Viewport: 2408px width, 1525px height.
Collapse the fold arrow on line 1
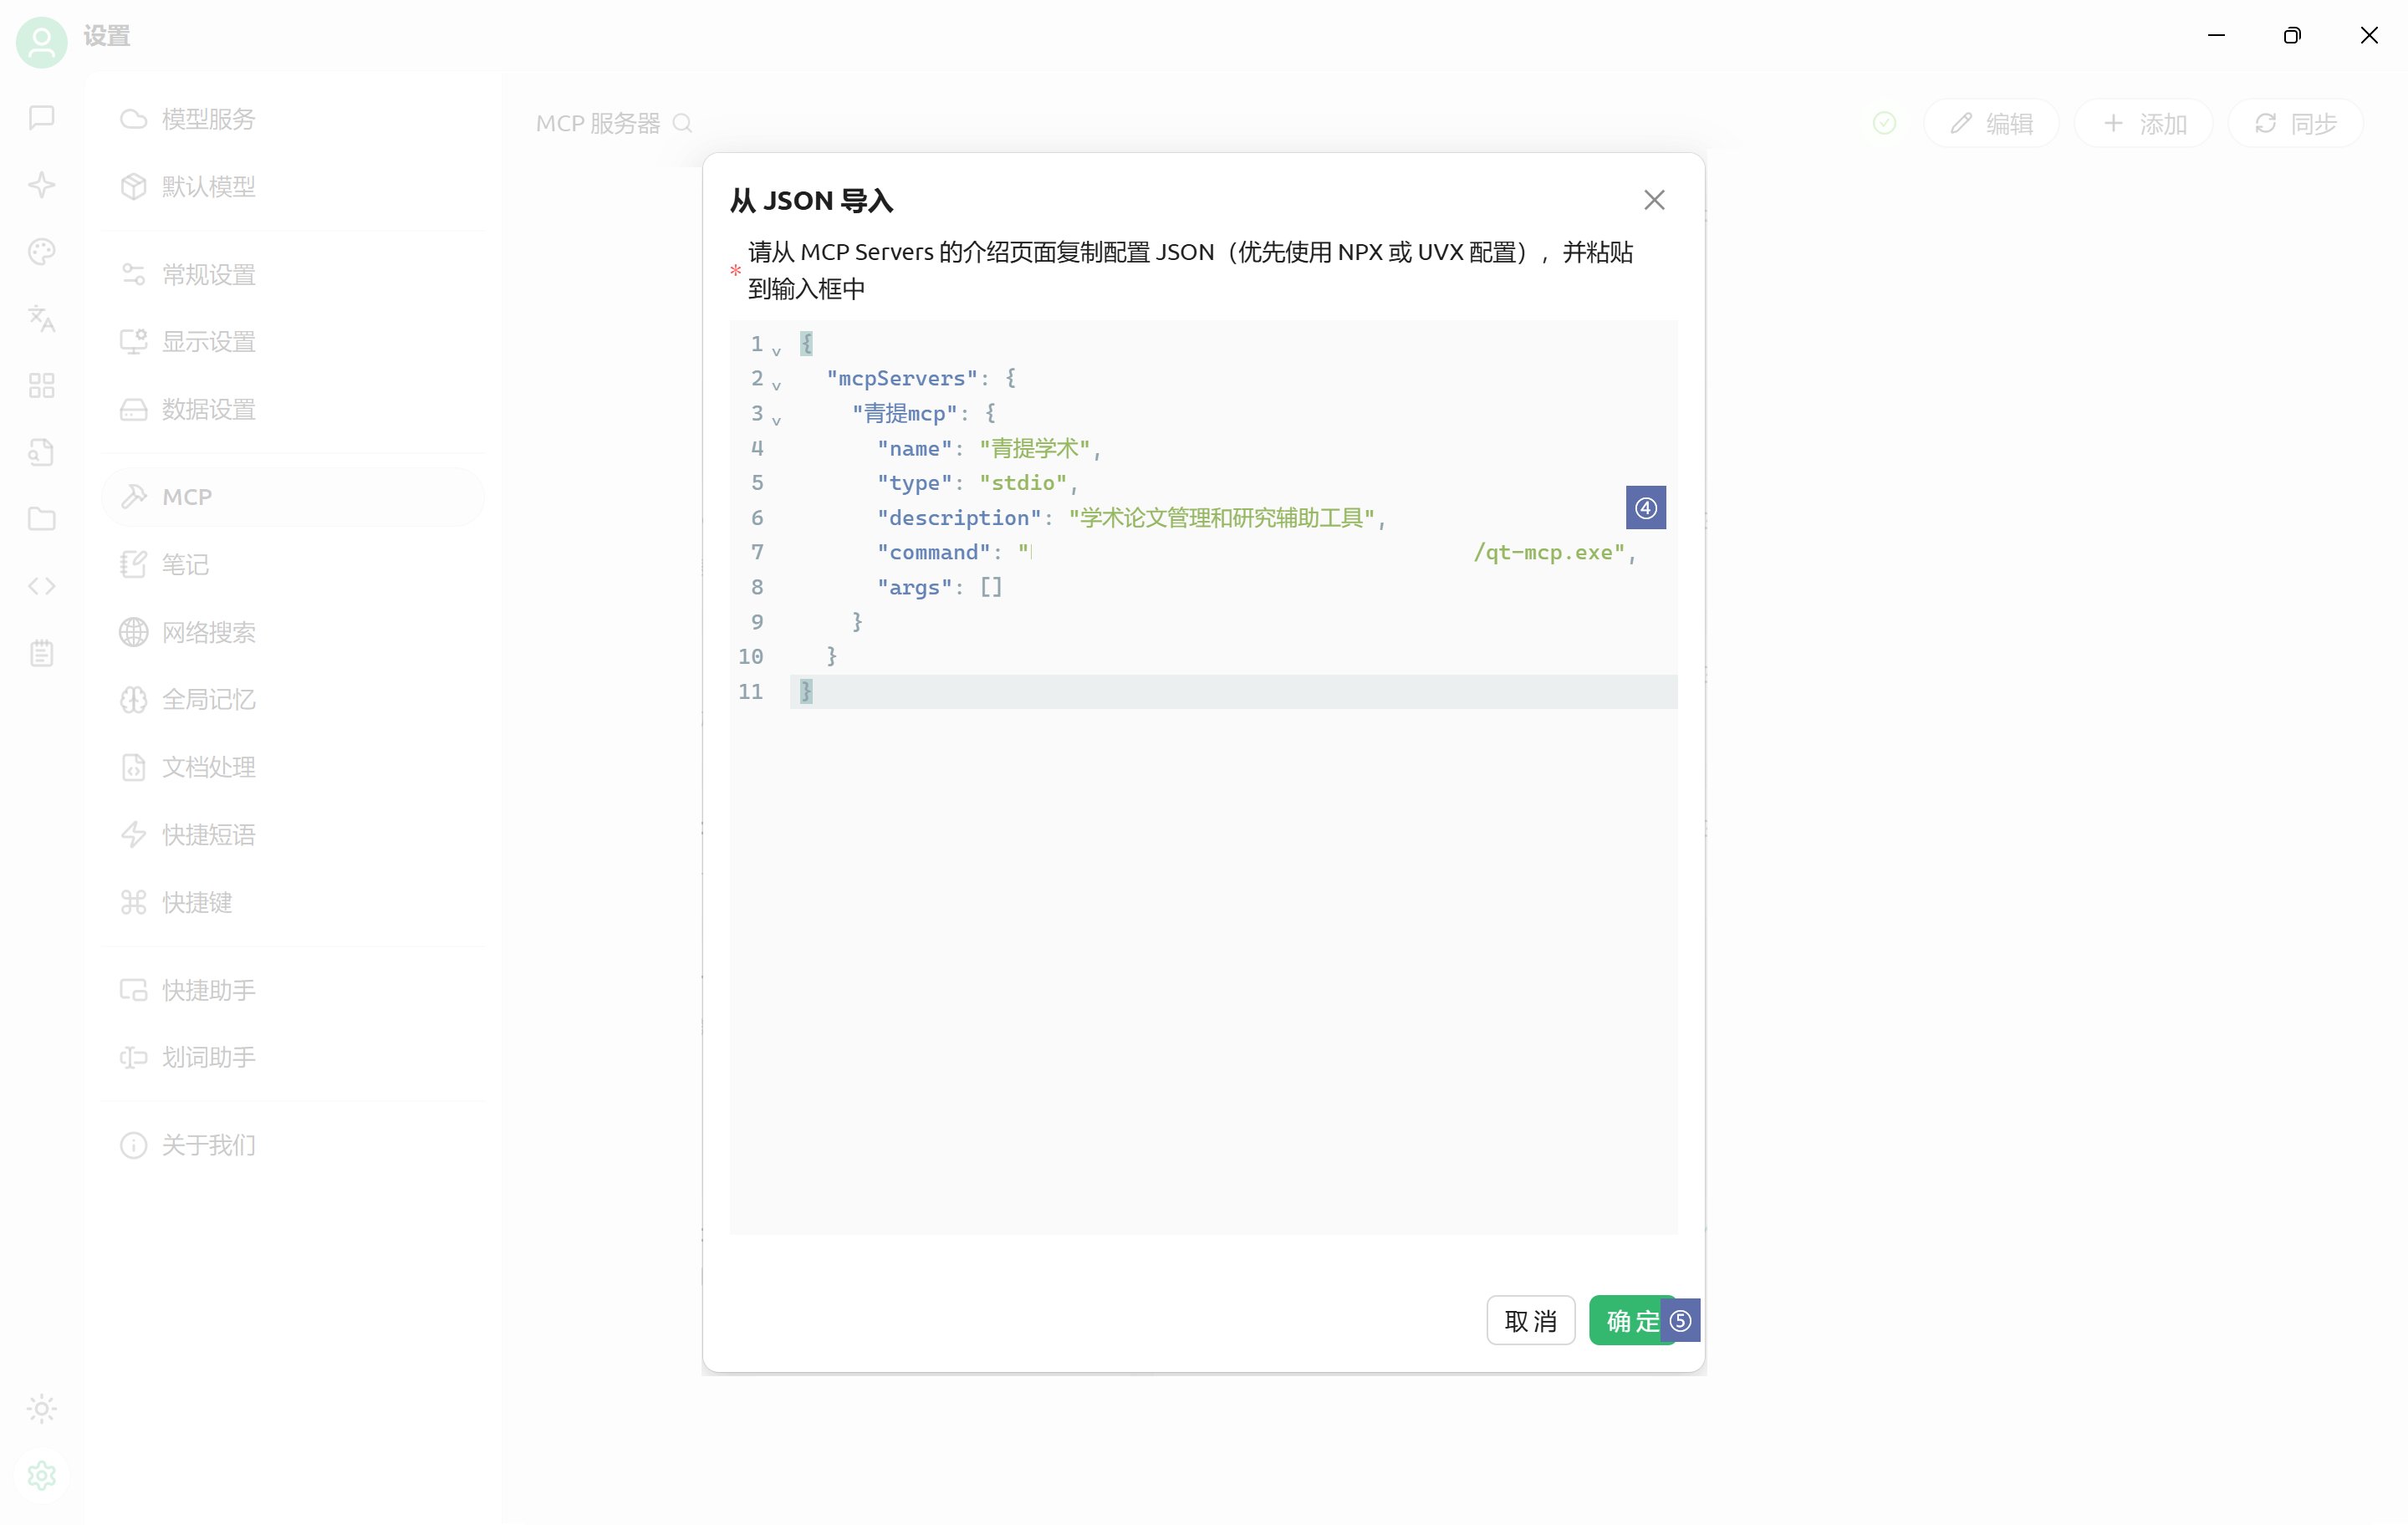776,351
